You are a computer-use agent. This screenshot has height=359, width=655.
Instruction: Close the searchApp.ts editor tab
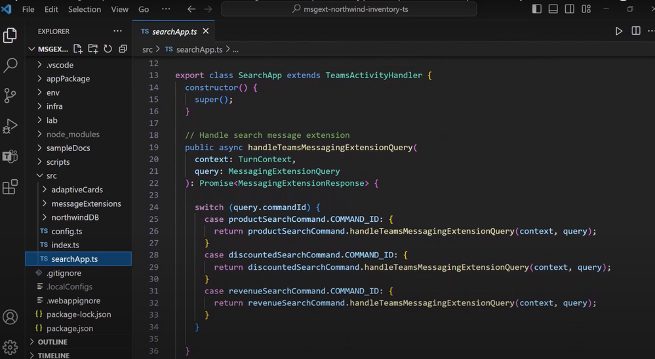[206, 32]
